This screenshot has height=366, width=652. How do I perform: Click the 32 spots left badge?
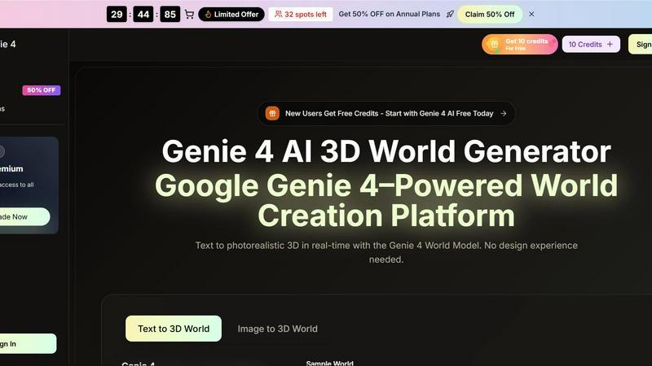tap(301, 14)
